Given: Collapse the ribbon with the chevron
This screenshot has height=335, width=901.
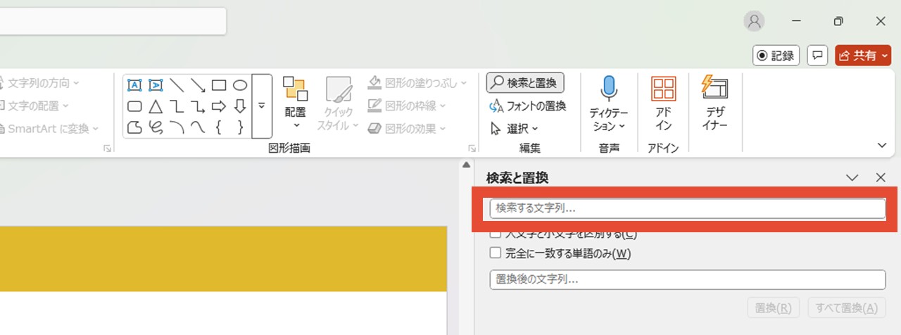Looking at the screenshot, I should (x=883, y=145).
